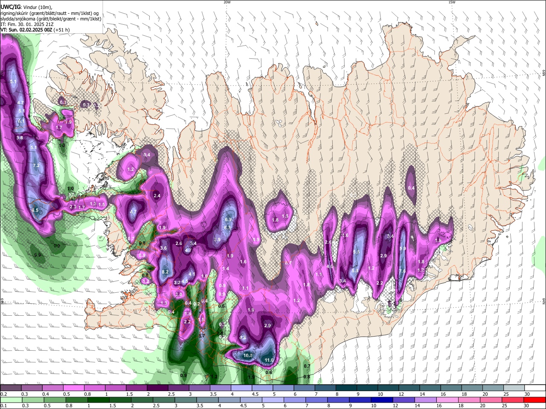
Task: Click the 'rigning/skúrir' legend description line
Action: click(x=49, y=13)
